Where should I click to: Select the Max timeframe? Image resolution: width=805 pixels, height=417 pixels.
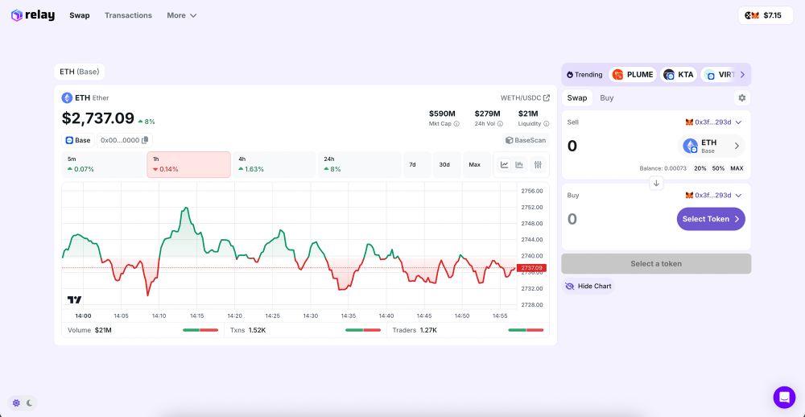click(x=477, y=164)
